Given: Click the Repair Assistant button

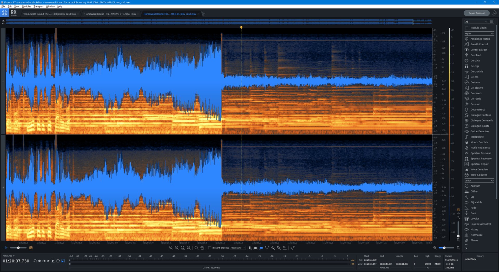Looking at the screenshot, I should pyautogui.click(x=476, y=13).
